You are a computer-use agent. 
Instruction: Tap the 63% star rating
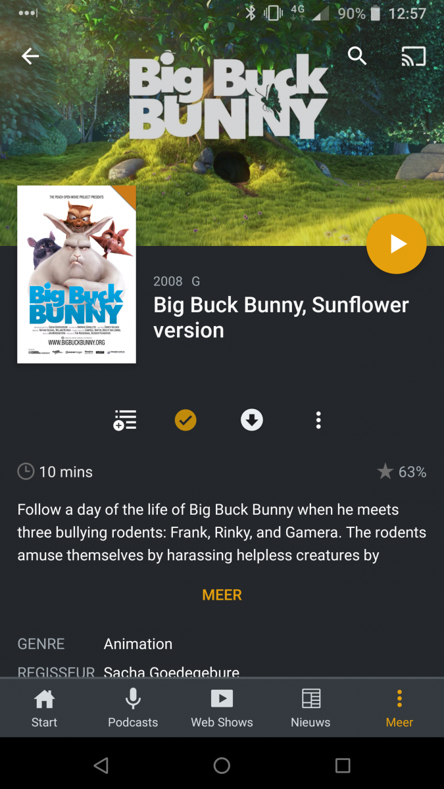tap(402, 472)
